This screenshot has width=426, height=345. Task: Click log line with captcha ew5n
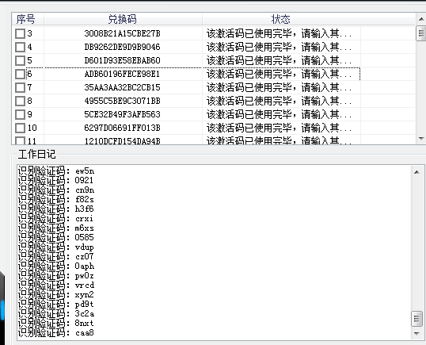pos(56,171)
